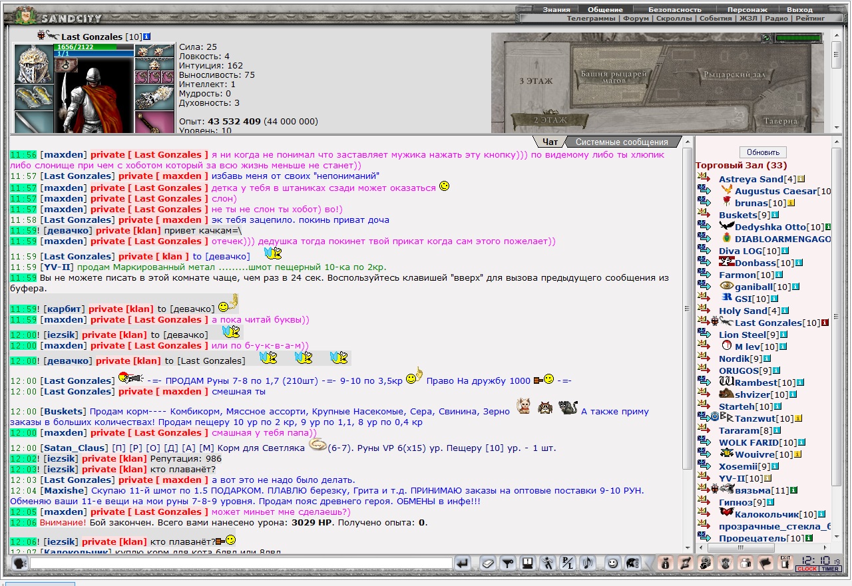The height and width of the screenshot is (586, 852).
Task: Click player name WOLK FARID in list
Action: [748, 442]
